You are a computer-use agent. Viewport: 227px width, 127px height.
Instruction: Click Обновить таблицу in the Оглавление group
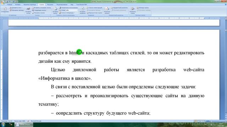point(16,10)
